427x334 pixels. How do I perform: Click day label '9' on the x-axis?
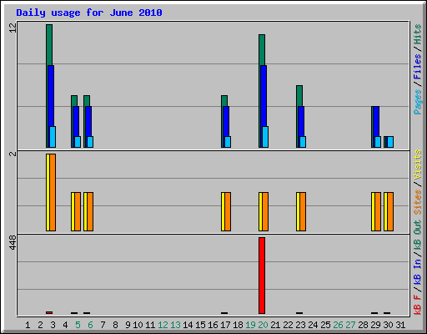[128, 325]
